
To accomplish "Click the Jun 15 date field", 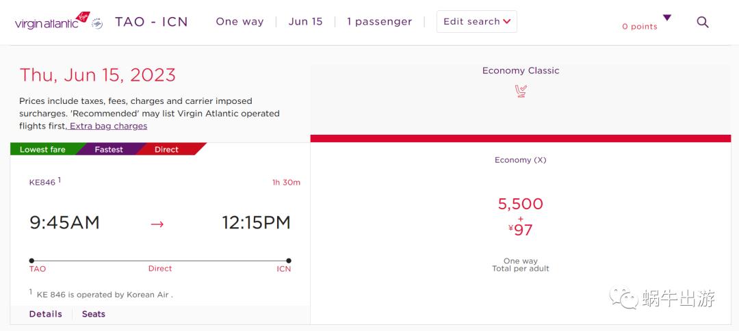I will pyautogui.click(x=305, y=22).
